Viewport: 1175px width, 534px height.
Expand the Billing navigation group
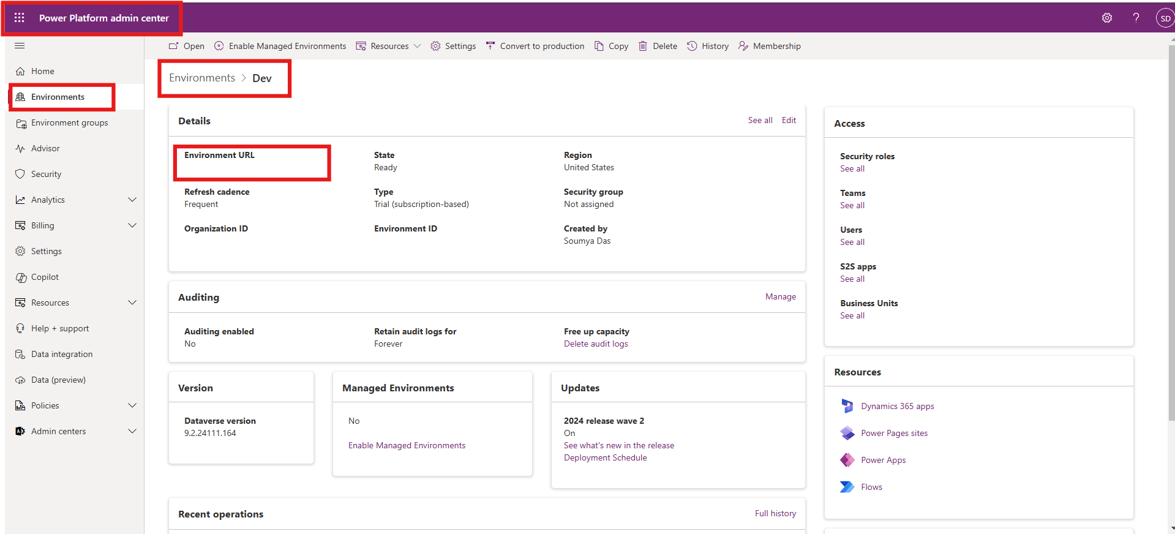[x=132, y=225]
